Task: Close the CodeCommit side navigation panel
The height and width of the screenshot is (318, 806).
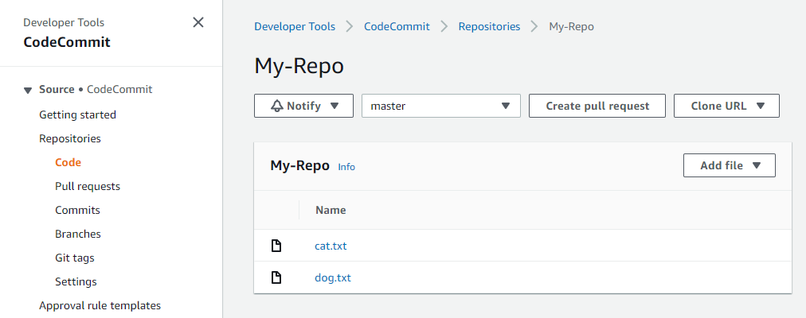Action: [198, 22]
